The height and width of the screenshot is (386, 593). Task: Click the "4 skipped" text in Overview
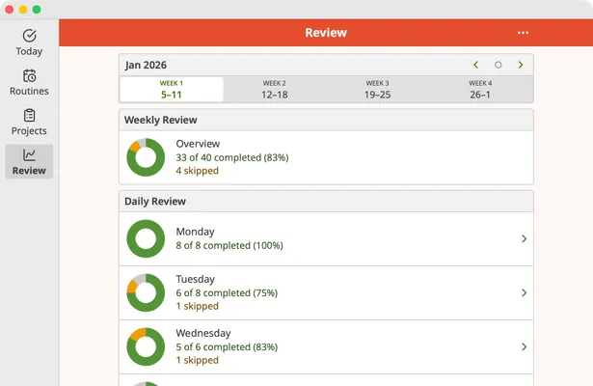(x=197, y=171)
